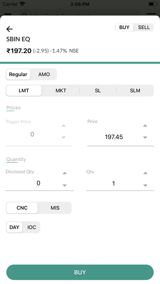The height and width of the screenshot is (284, 160).
Task: Choose the MKT order type tab
Action: 61,90
